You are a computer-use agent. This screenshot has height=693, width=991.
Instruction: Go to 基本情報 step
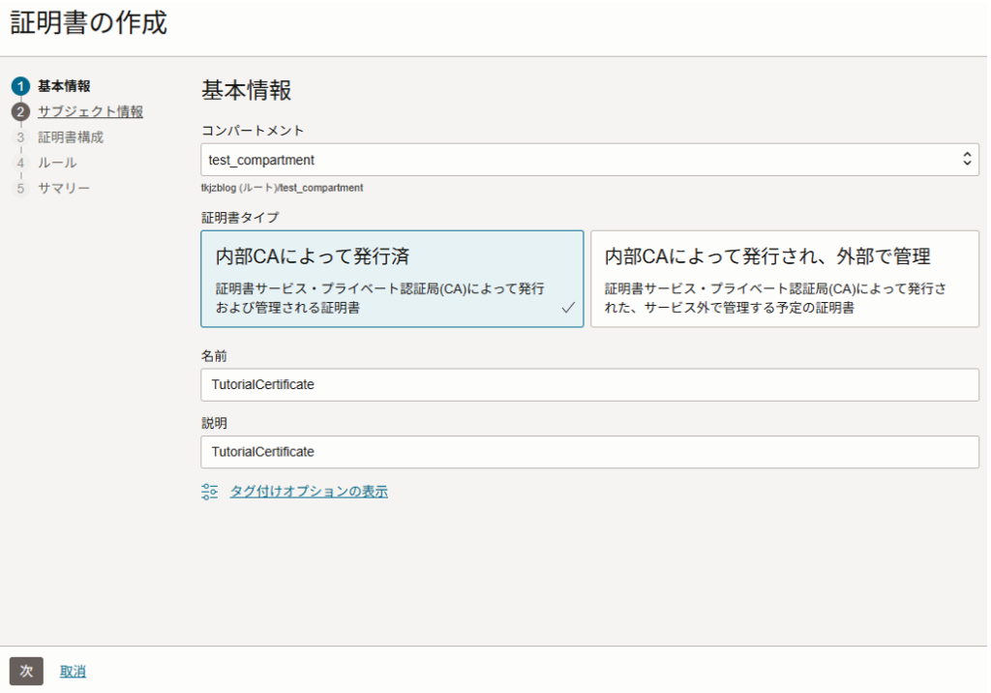64,86
